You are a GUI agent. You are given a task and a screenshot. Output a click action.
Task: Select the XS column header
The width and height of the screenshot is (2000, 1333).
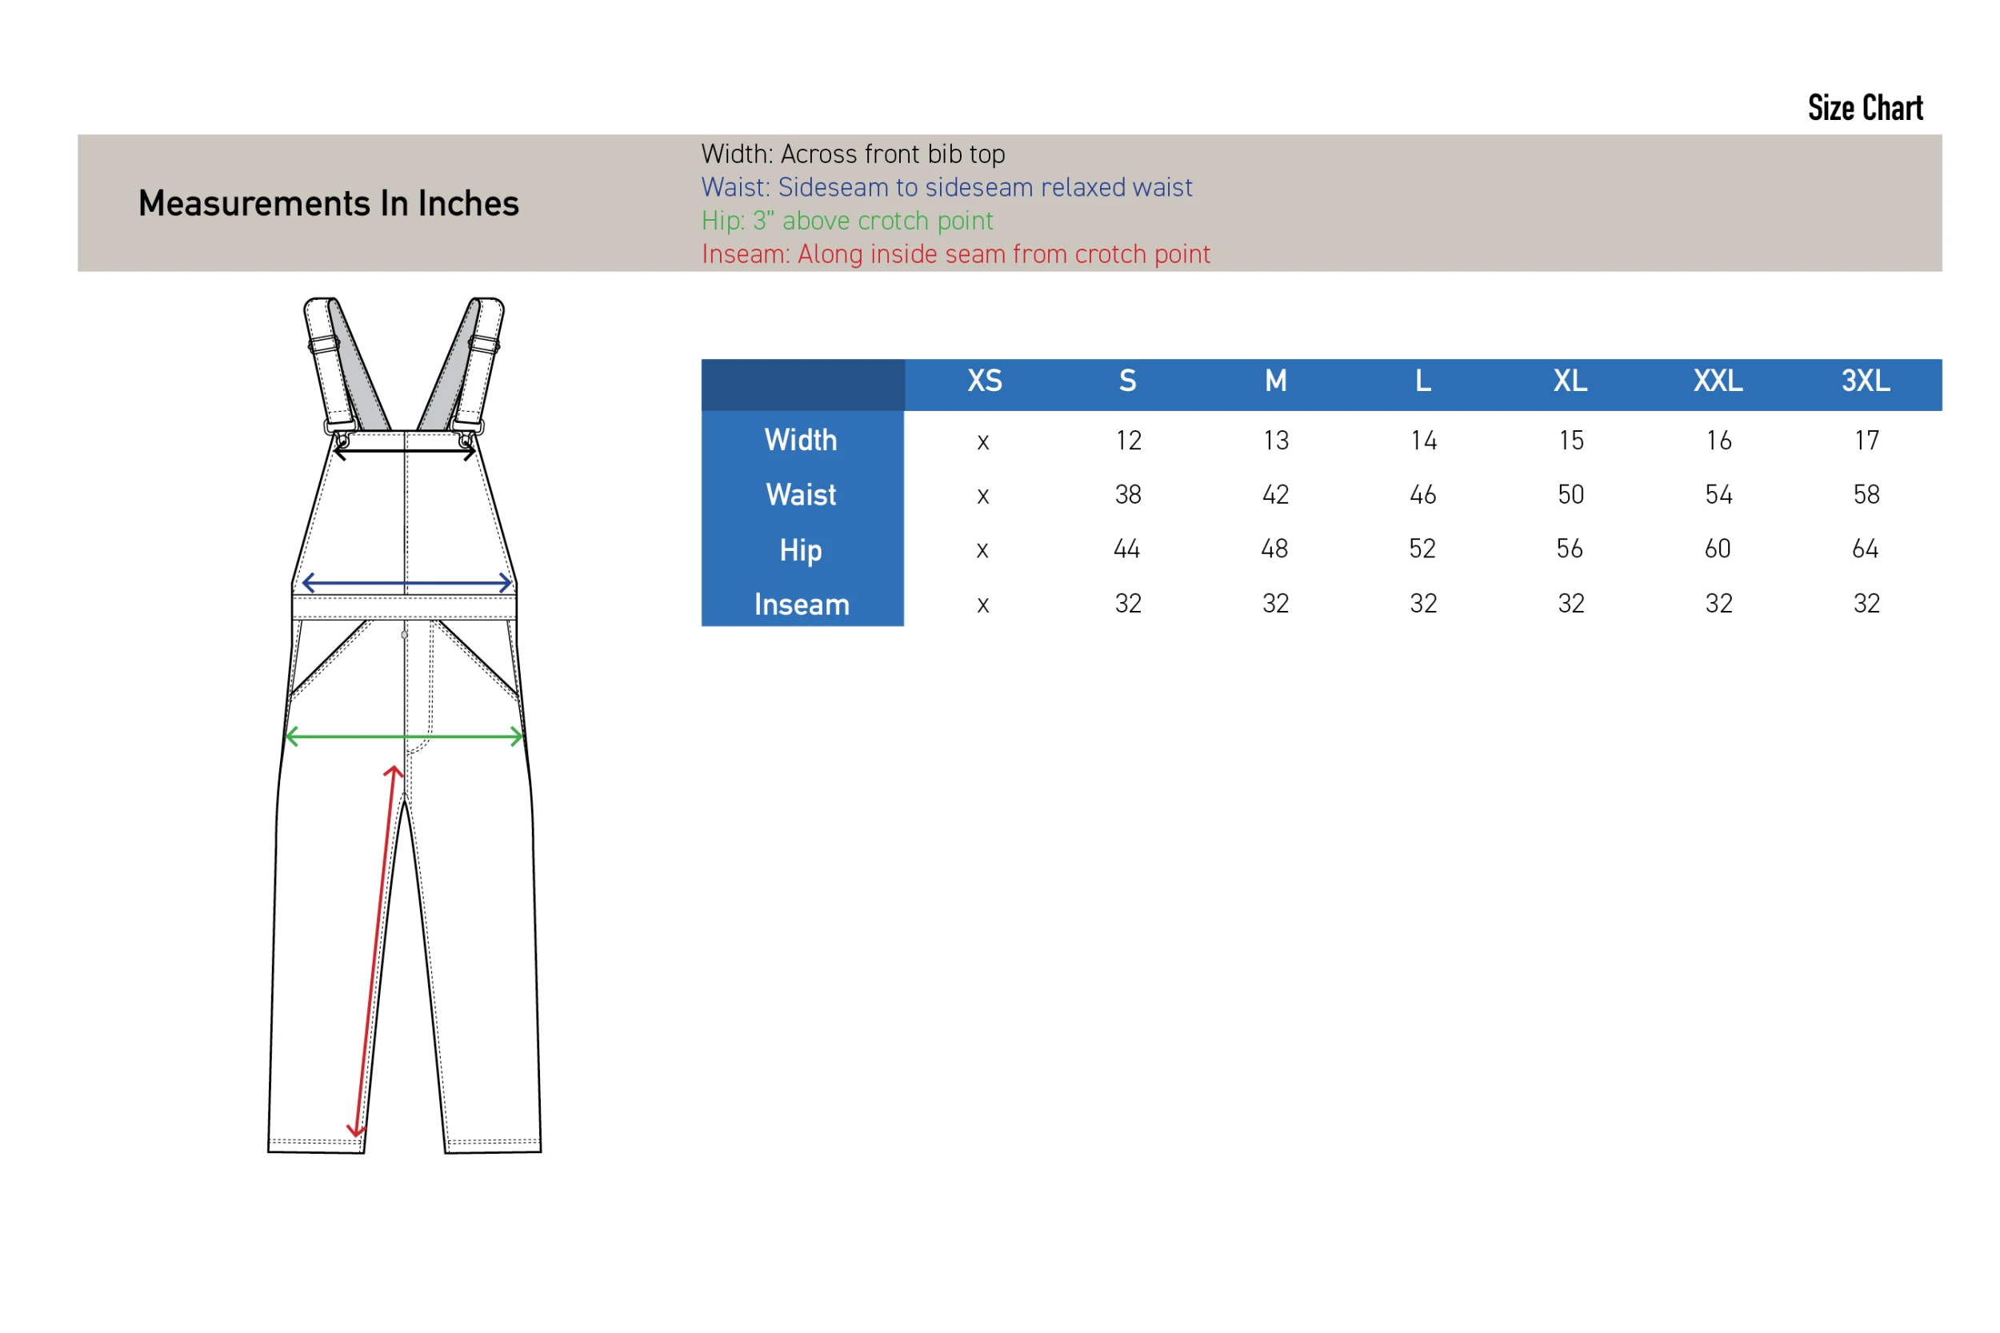(x=985, y=381)
